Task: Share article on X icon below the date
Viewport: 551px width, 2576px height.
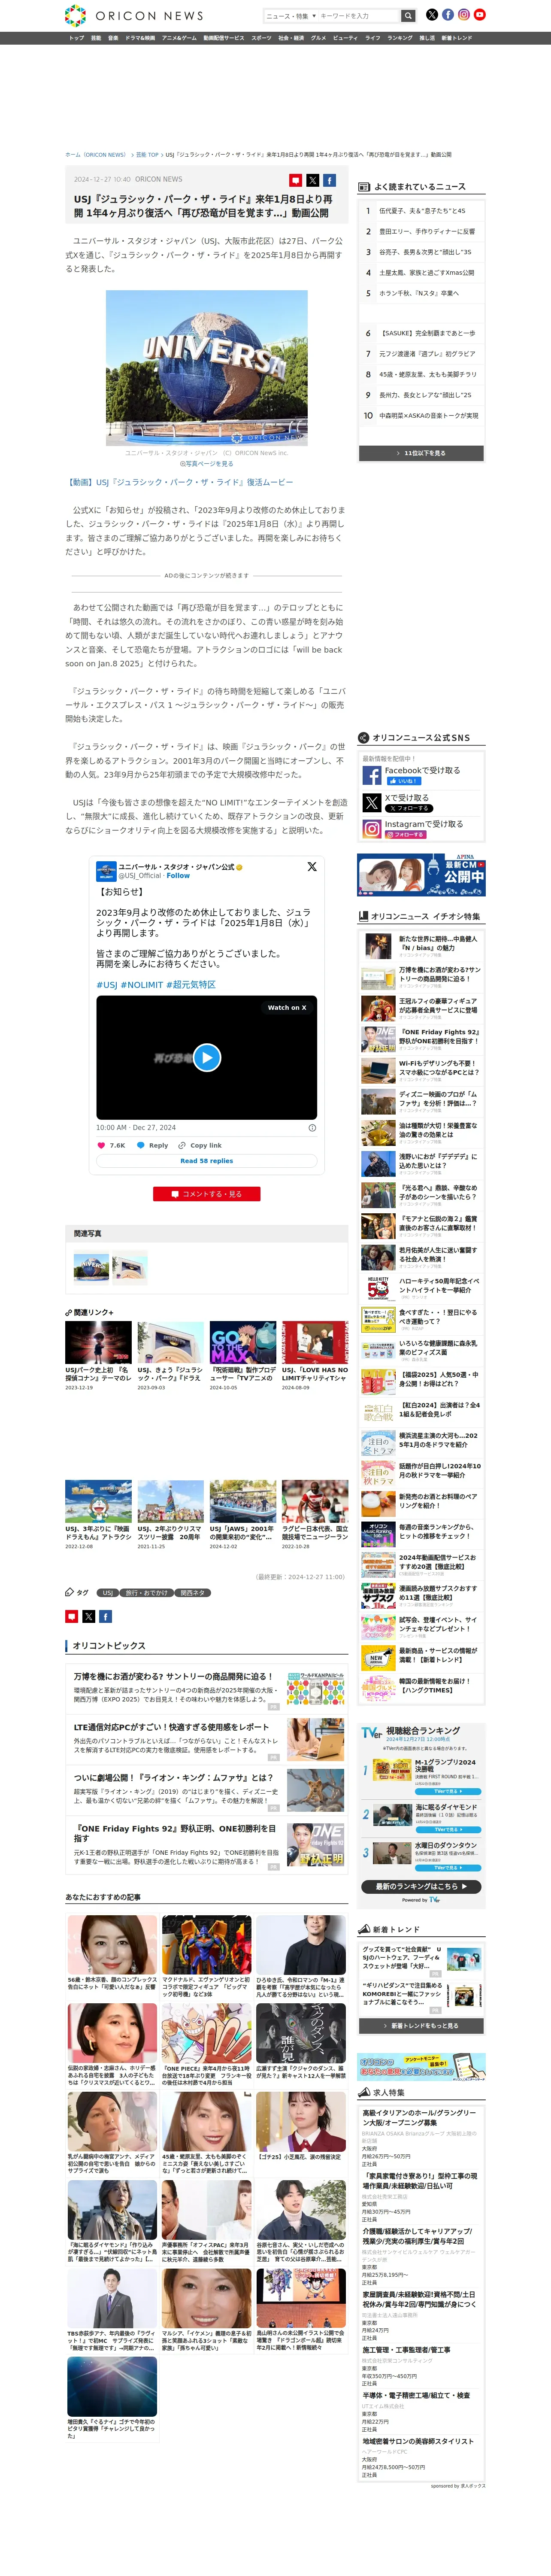Action: click(x=312, y=180)
